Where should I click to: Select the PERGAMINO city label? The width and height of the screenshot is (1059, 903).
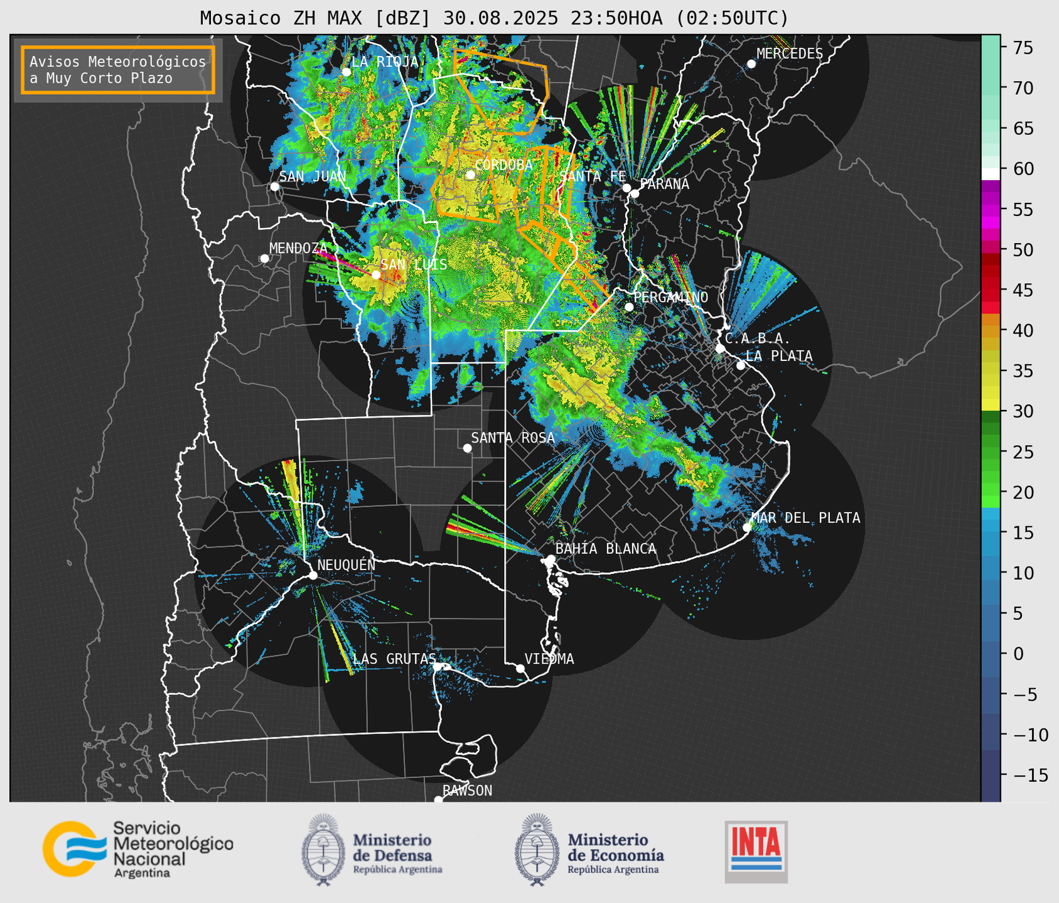[x=670, y=297]
